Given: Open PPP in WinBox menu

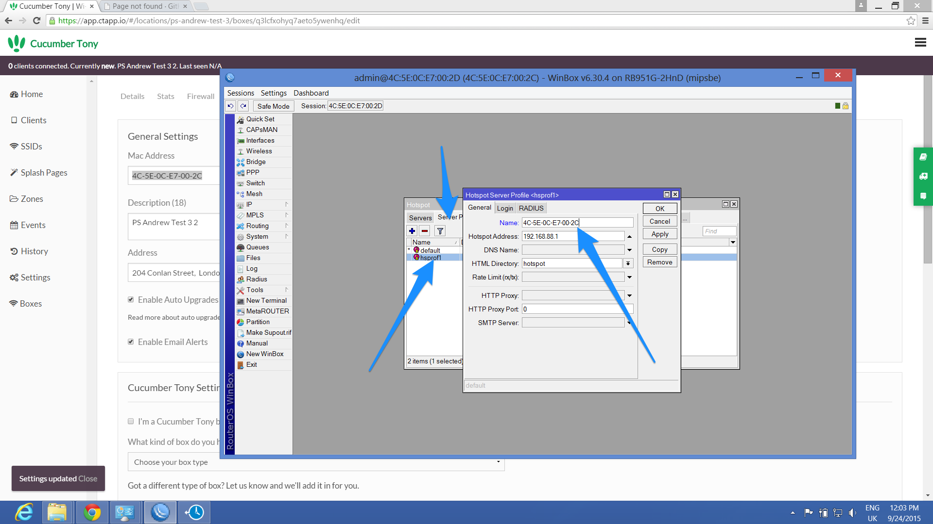Looking at the screenshot, I should [253, 172].
